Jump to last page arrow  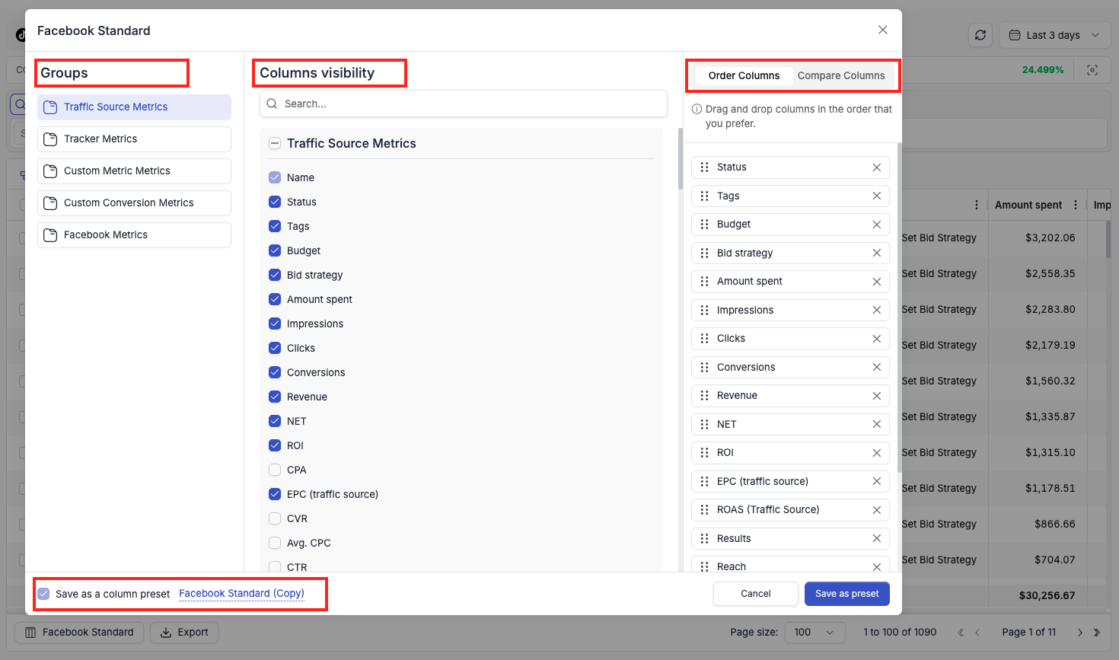1097,632
